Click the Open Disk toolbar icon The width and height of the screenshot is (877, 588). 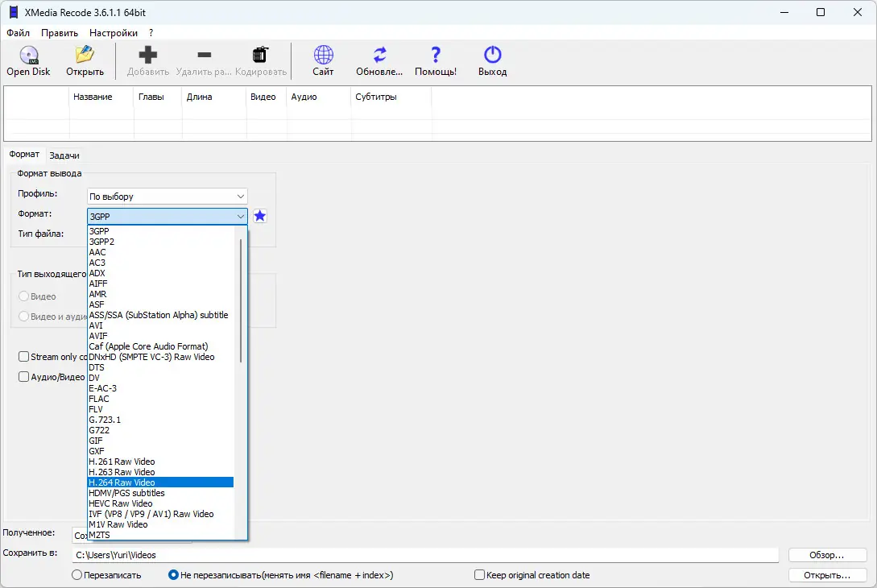[28, 56]
